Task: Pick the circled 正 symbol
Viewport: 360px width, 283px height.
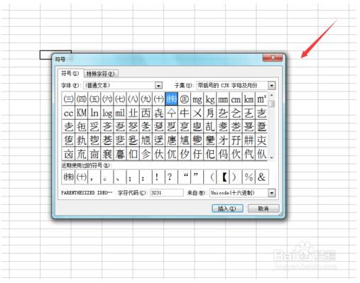Action: click(x=185, y=99)
